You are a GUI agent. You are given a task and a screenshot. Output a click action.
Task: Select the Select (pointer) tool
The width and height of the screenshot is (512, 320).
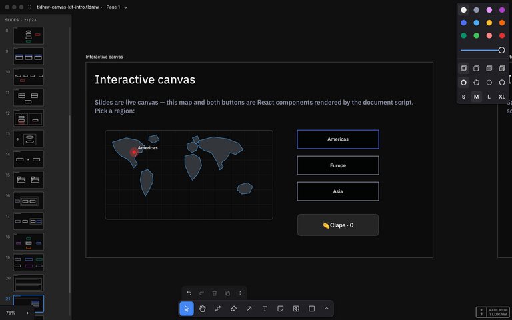point(187,309)
